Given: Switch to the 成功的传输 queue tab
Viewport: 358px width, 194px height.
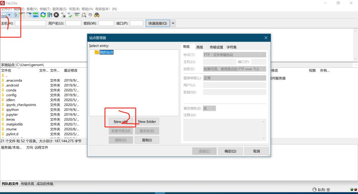Looking at the screenshot, I should (45, 183).
